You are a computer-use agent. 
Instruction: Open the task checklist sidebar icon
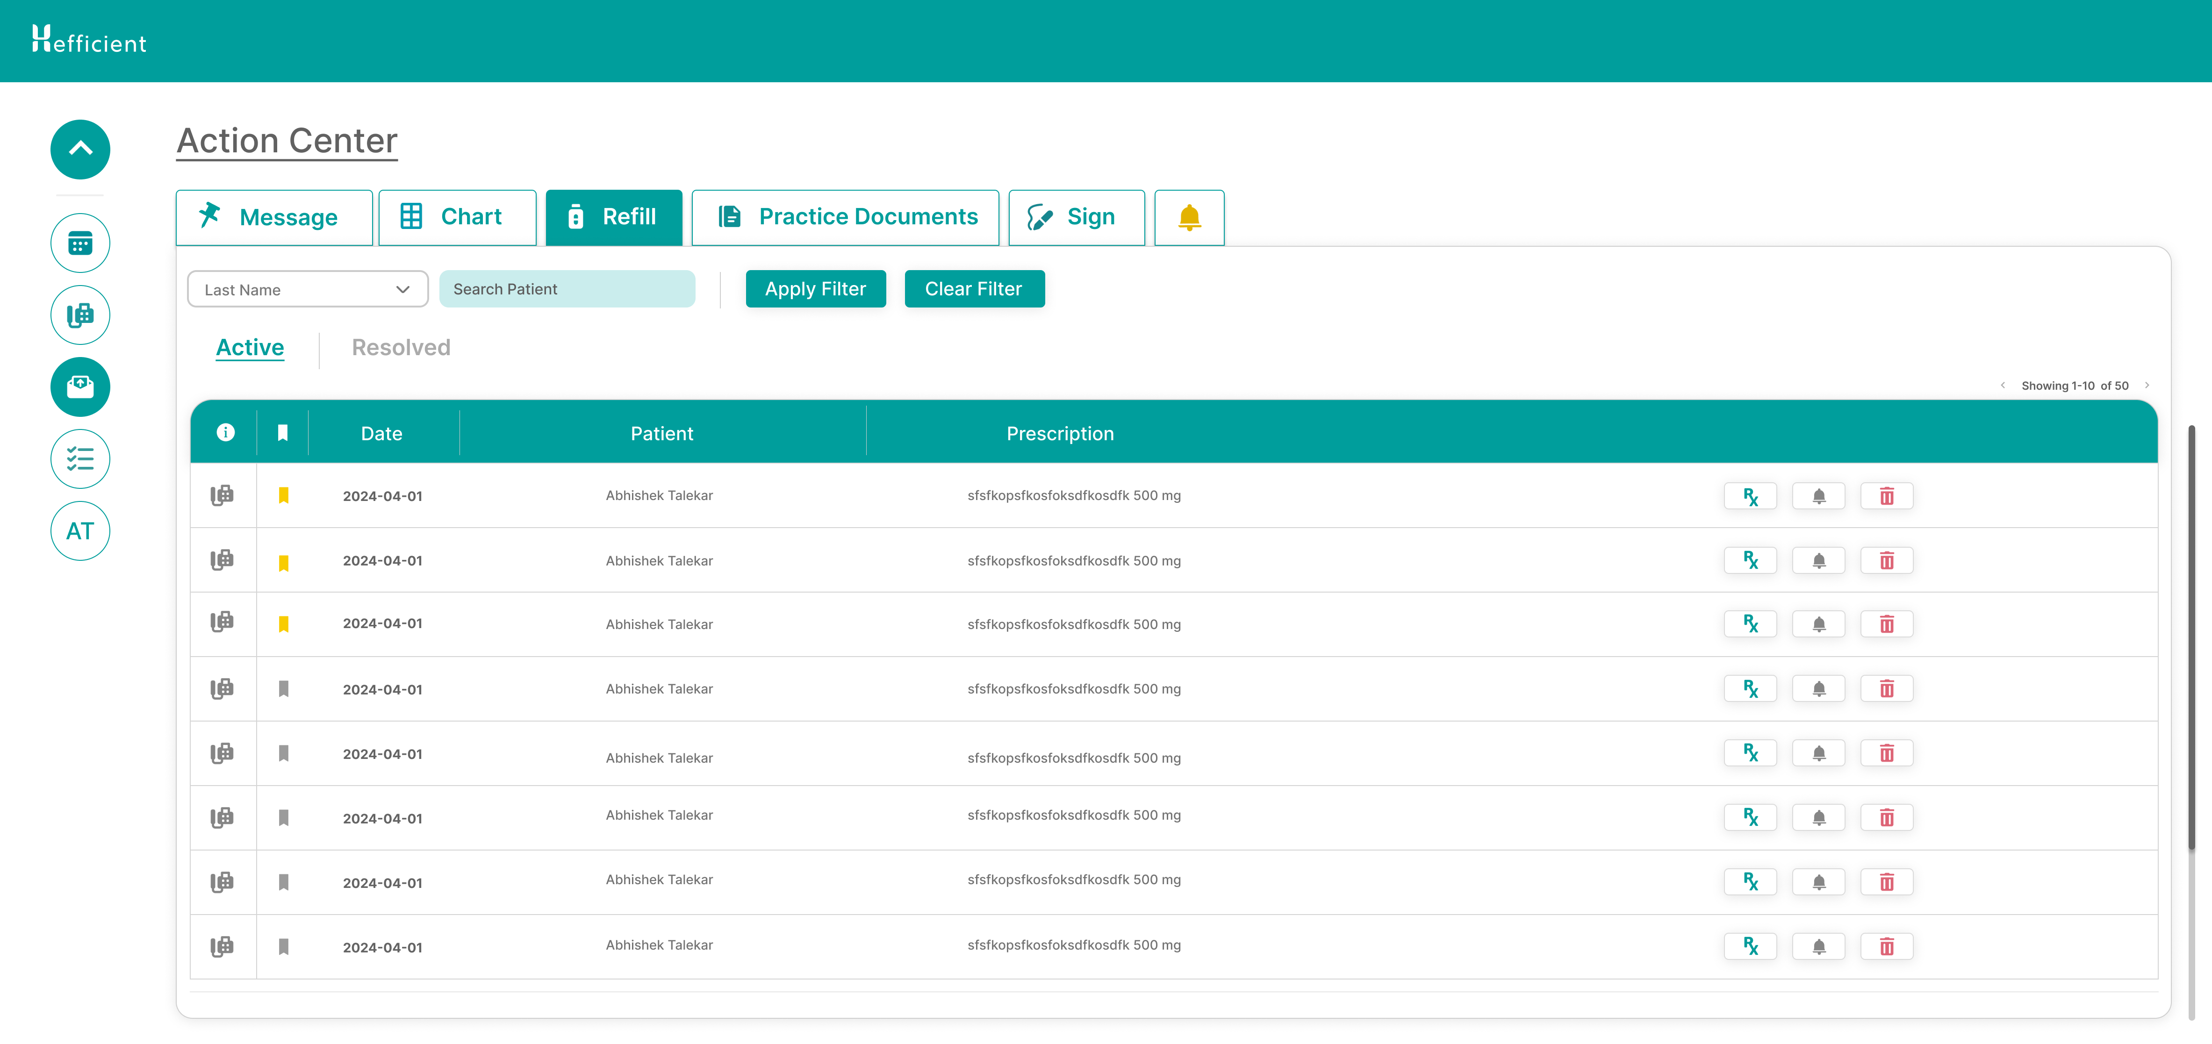pos(80,459)
